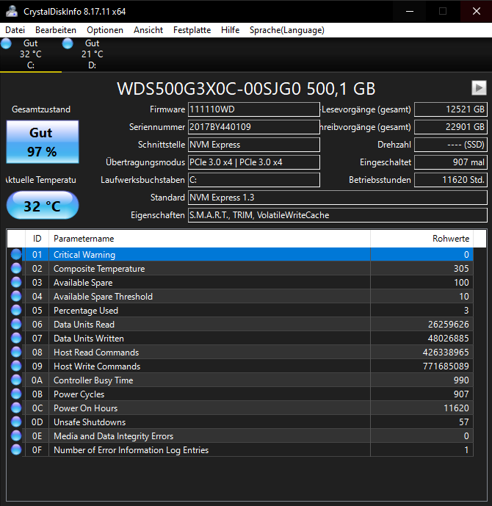Click the CrystalDiskInfo app icon in title bar
The height and width of the screenshot is (506, 492).
pyautogui.click(x=12, y=11)
